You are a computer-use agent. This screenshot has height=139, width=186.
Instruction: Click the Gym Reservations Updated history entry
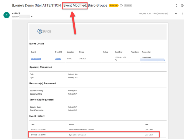[x=82, y=130]
